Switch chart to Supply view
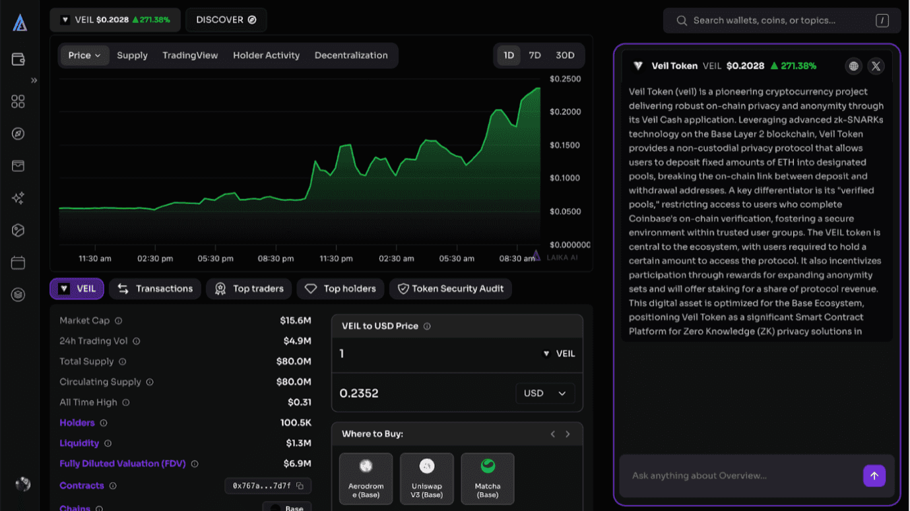The width and height of the screenshot is (910, 511). pos(132,55)
